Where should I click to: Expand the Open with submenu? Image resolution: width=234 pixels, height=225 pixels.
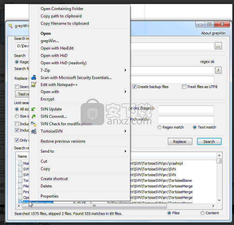tap(84, 92)
